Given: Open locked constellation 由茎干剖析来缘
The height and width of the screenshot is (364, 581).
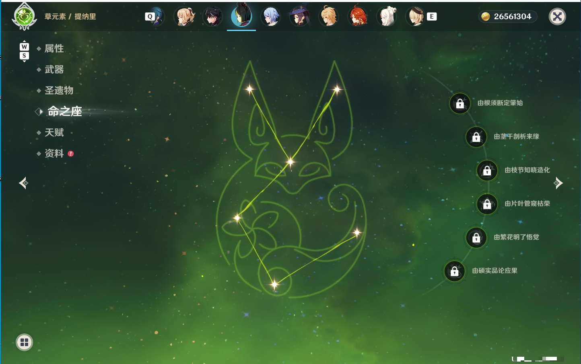Looking at the screenshot, I should [476, 137].
